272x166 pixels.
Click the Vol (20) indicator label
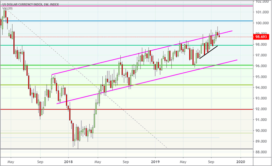(x=7, y=8)
